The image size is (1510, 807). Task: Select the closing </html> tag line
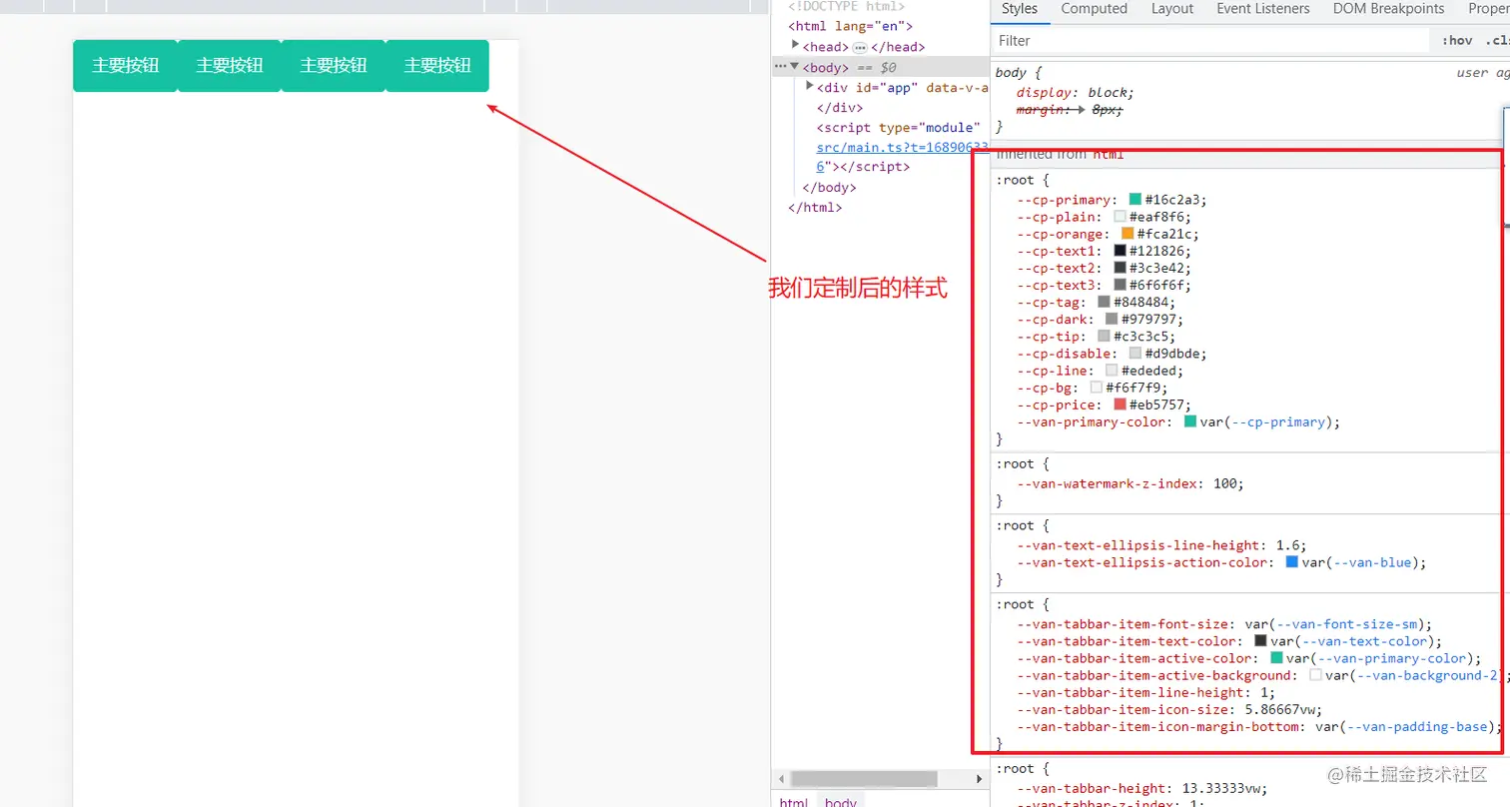pos(815,208)
